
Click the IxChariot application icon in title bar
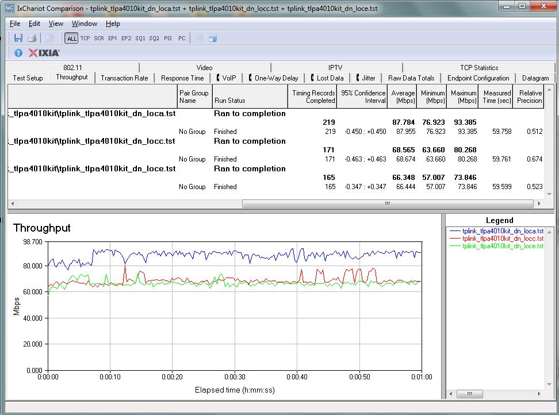pyautogui.click(x=10, y=8)
